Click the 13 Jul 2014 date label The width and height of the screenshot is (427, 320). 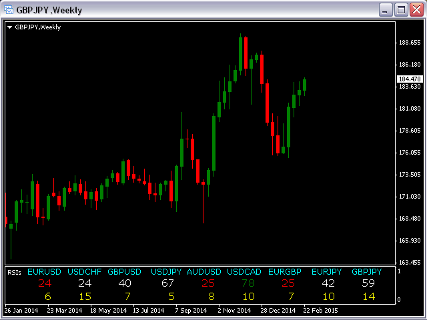[148, 311]
